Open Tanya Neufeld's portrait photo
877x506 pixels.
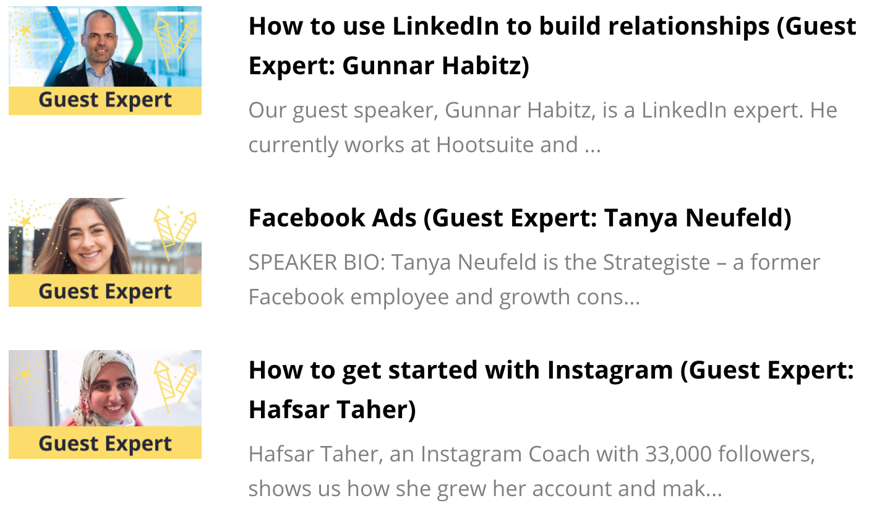click(87, 238)
